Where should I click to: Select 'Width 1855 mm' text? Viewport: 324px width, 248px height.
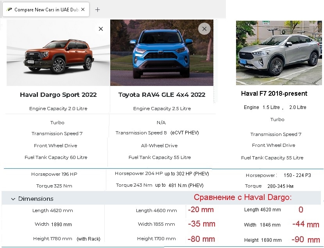coord(156,224)
